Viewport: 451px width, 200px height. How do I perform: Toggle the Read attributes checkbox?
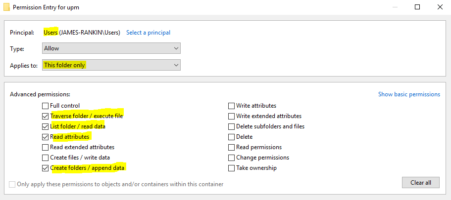pyautogui.click(x=46, y=137)
